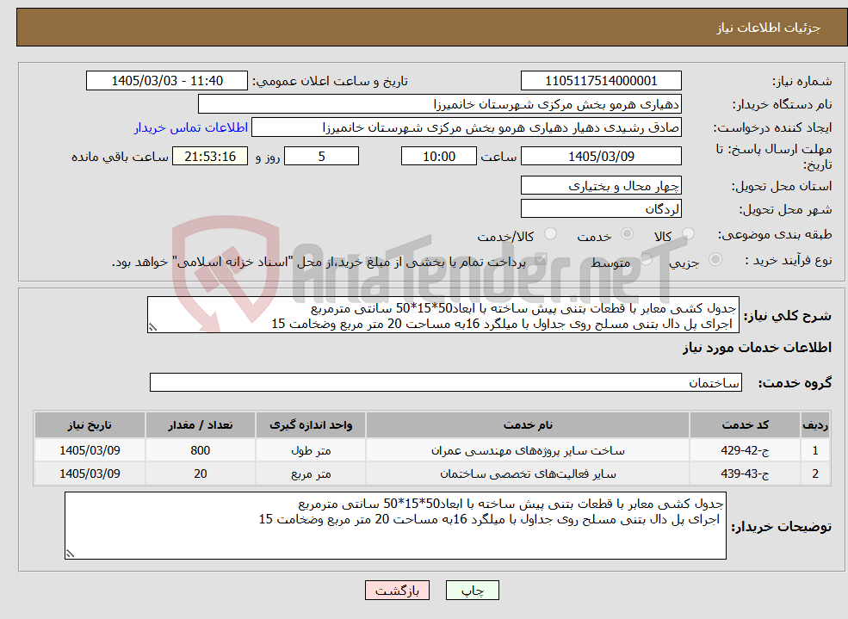Click service code ج-43-439 cell
Screen dimensions: 848x619
coord(745,474)
